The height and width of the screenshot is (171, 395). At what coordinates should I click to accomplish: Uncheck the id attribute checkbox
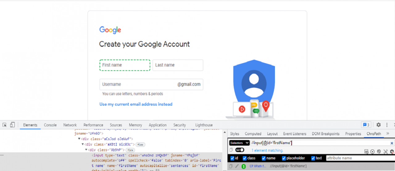(232, 158)
